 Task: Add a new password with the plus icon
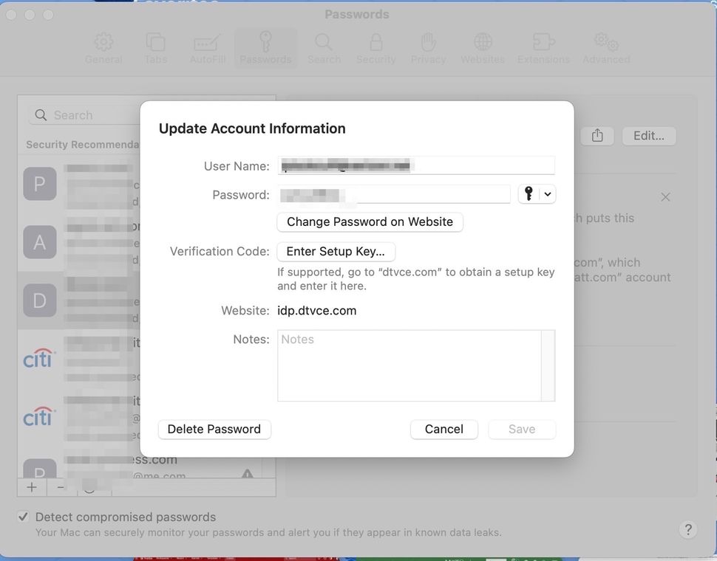coord(31,486)
